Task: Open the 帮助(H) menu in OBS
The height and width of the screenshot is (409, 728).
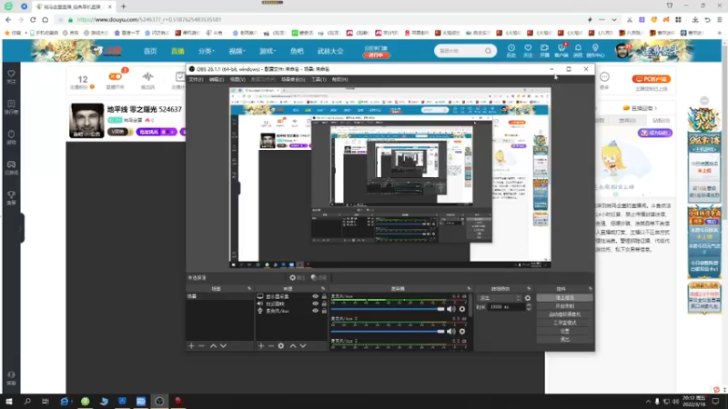Action: (x=339, y=80)
